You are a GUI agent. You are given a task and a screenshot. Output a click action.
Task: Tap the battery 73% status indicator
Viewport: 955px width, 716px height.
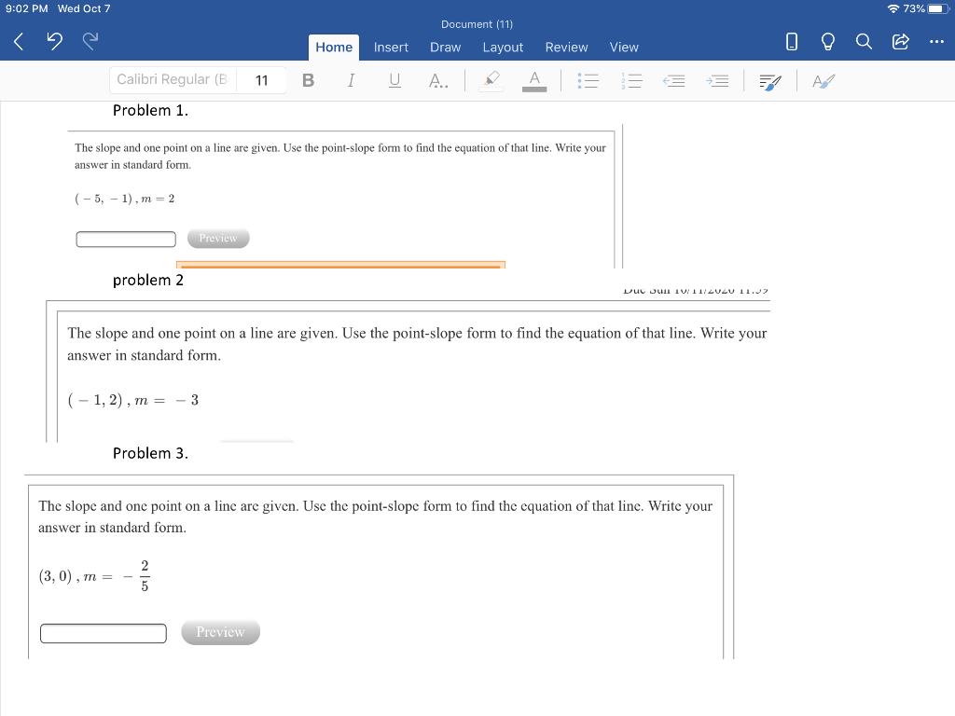[x=926, y=8]
